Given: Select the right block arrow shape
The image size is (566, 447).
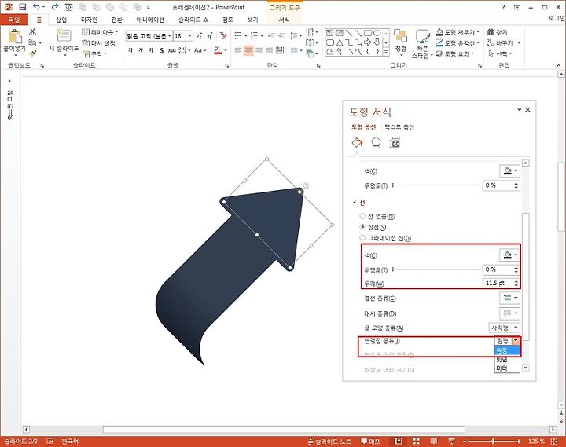Looking at the screenshot, I should [367, 42].
